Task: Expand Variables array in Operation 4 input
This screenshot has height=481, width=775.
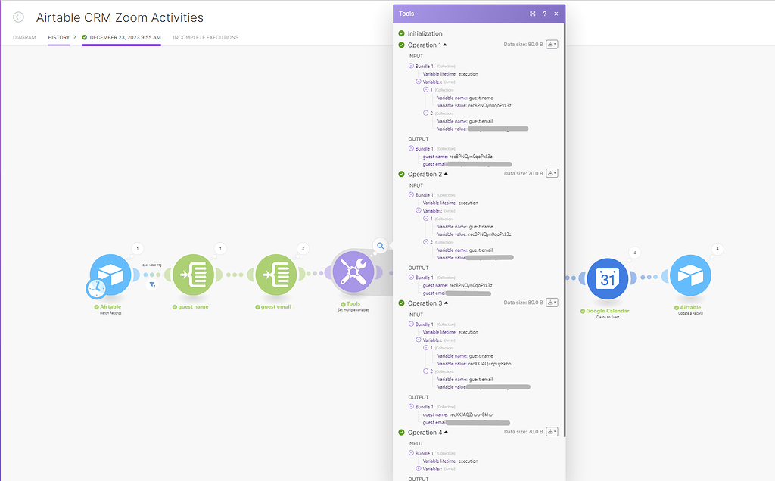Action: pos(419,469)
